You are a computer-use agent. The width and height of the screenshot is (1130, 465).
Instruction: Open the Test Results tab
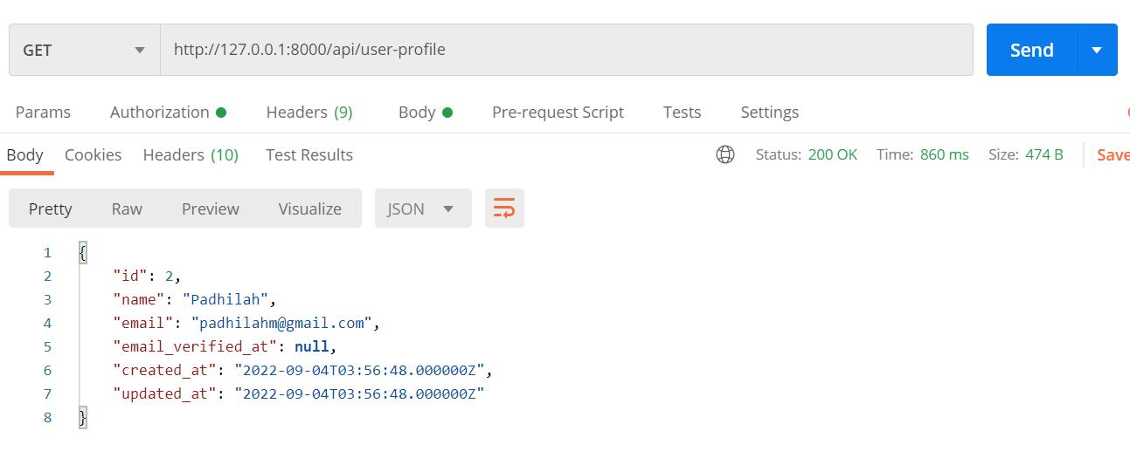click(308, 154)
